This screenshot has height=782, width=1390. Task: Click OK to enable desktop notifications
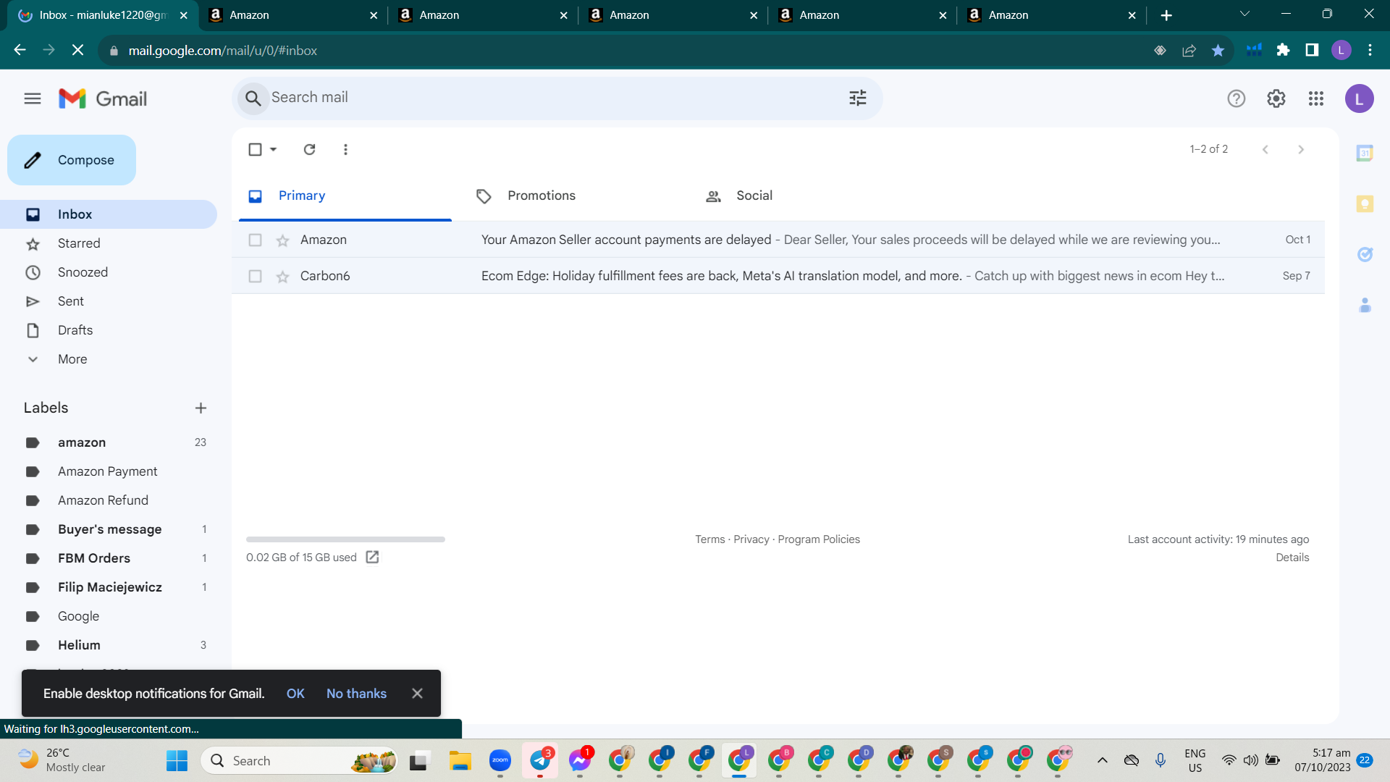click(x=295, y=694)
